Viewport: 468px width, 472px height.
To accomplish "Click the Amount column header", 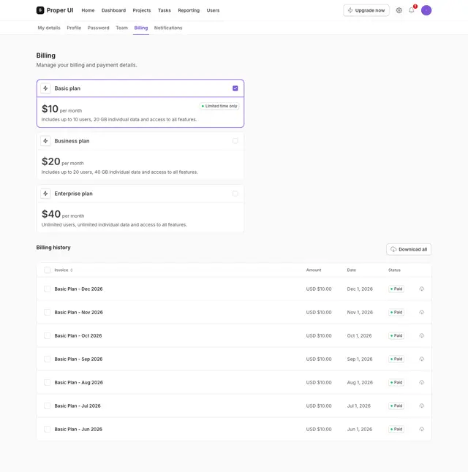I will [314, 270].
